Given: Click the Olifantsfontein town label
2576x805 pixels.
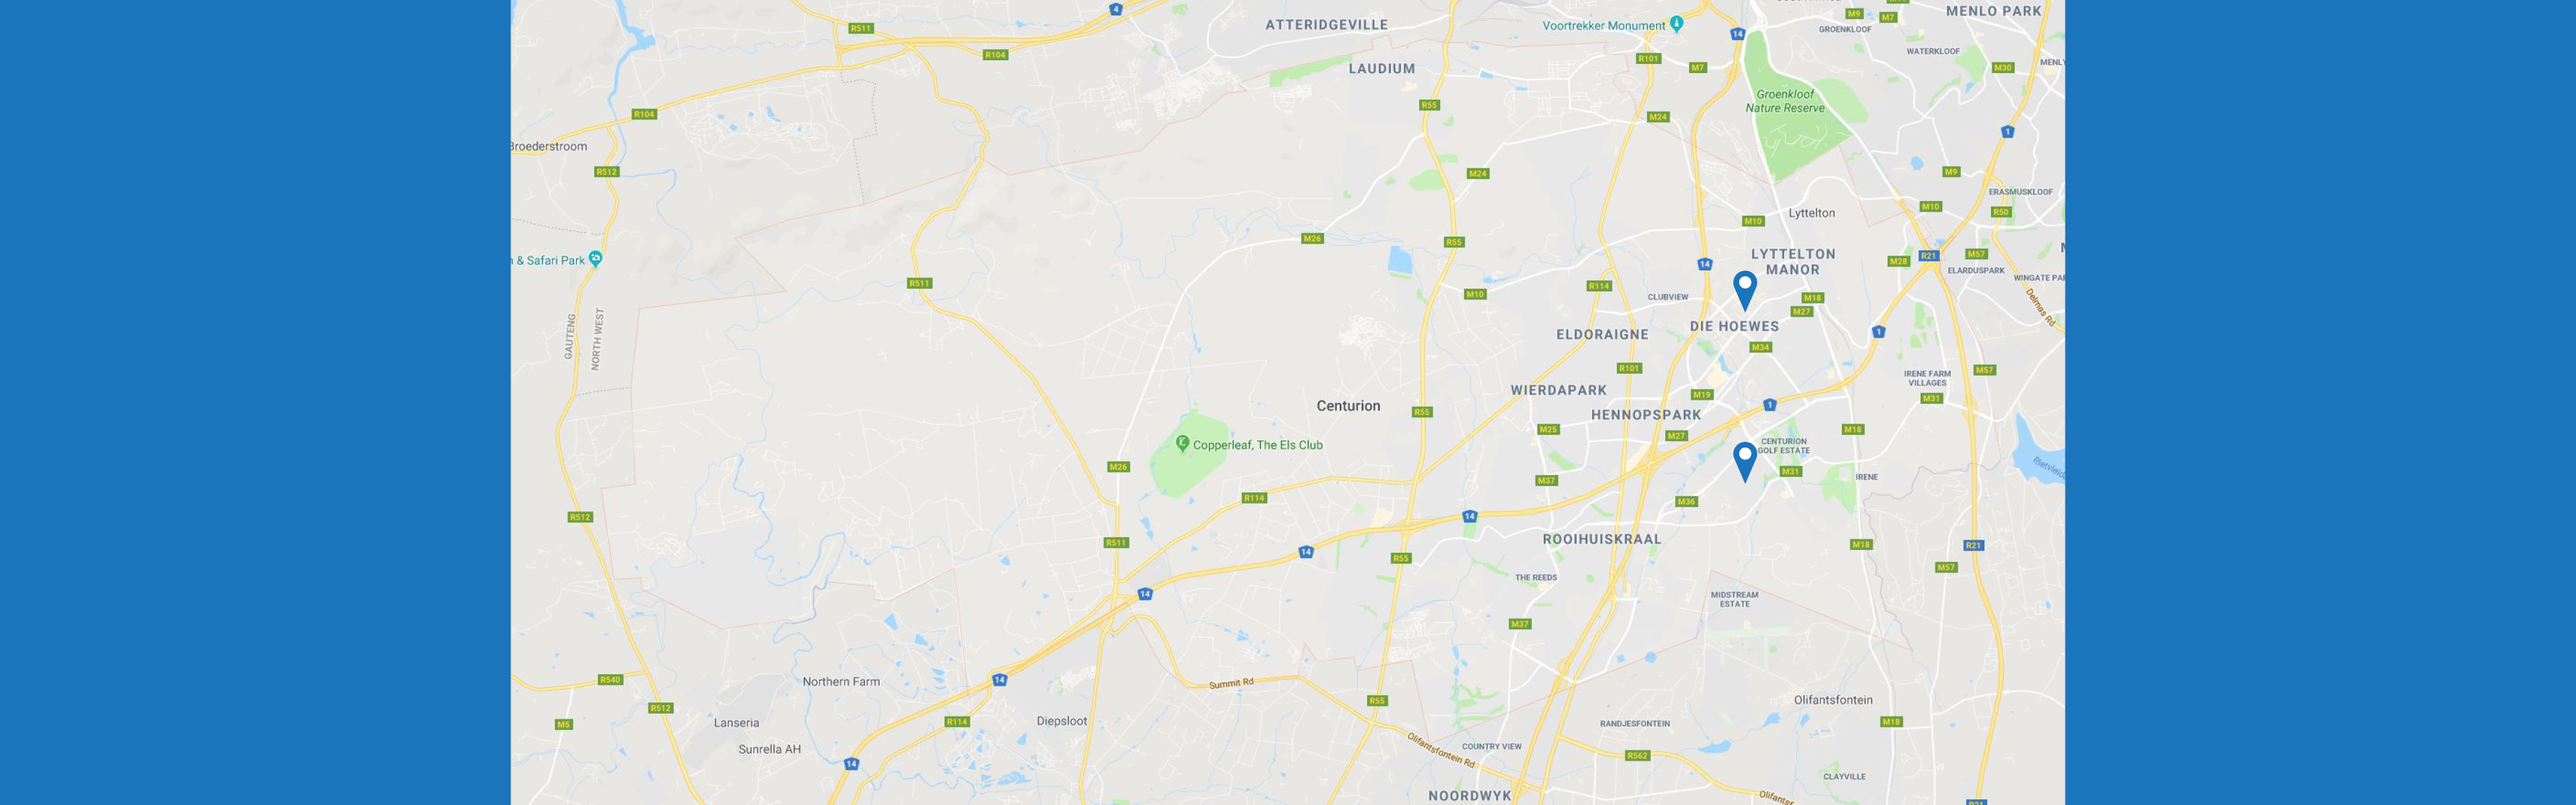Looking at the screenshot, I should (x=1833, y=700).
